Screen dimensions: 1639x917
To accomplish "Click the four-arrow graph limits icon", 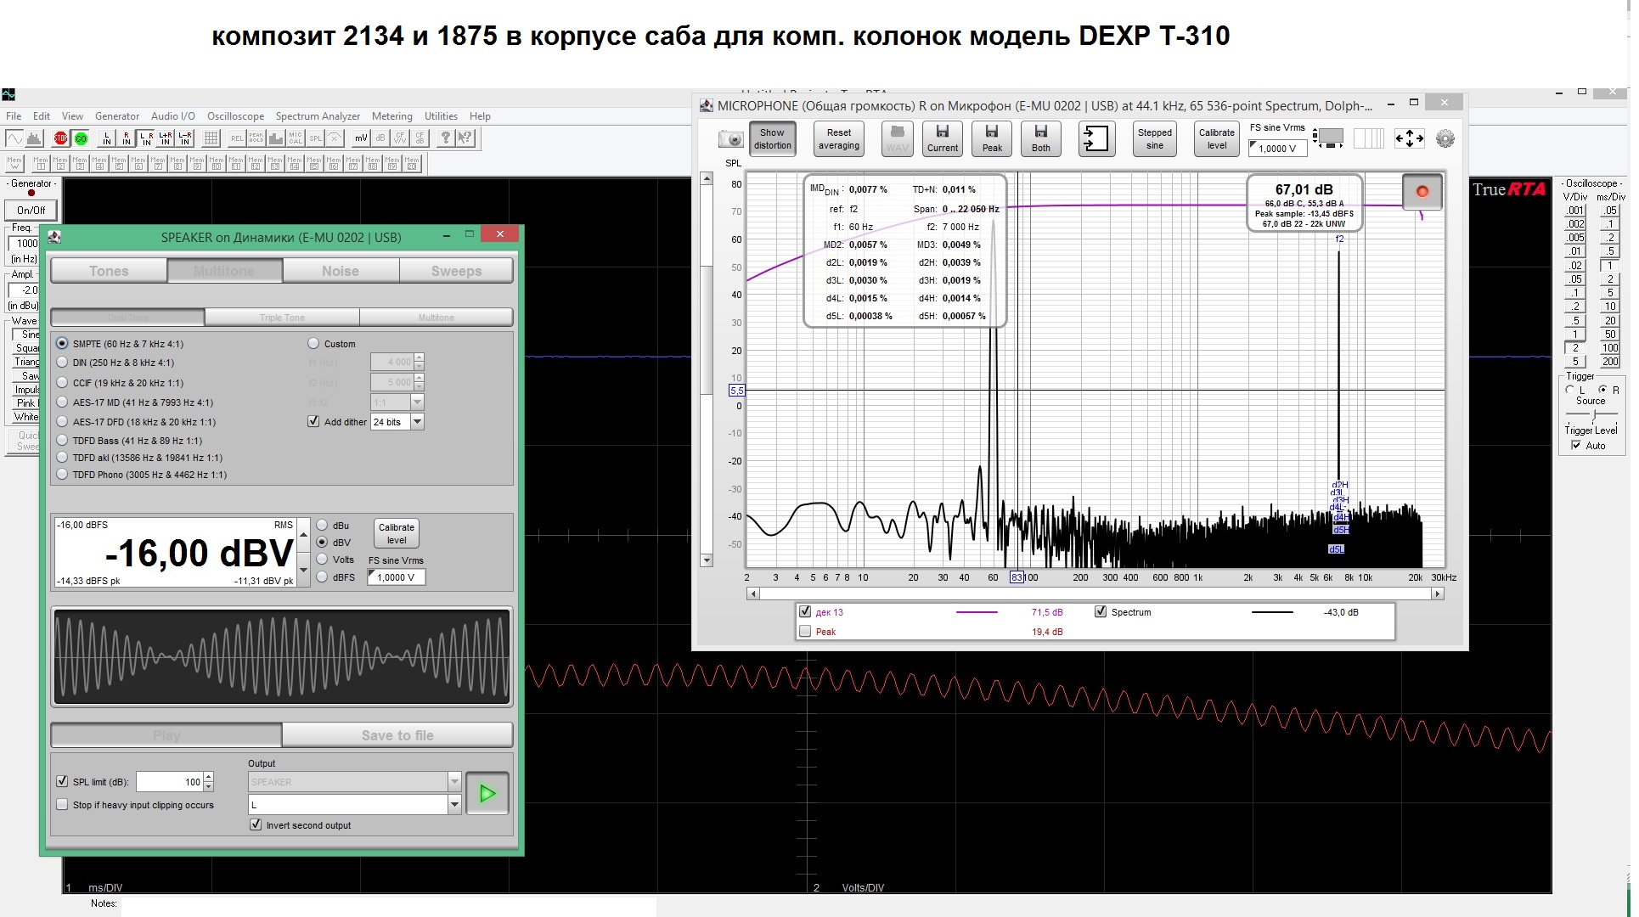I will 1409,138.
